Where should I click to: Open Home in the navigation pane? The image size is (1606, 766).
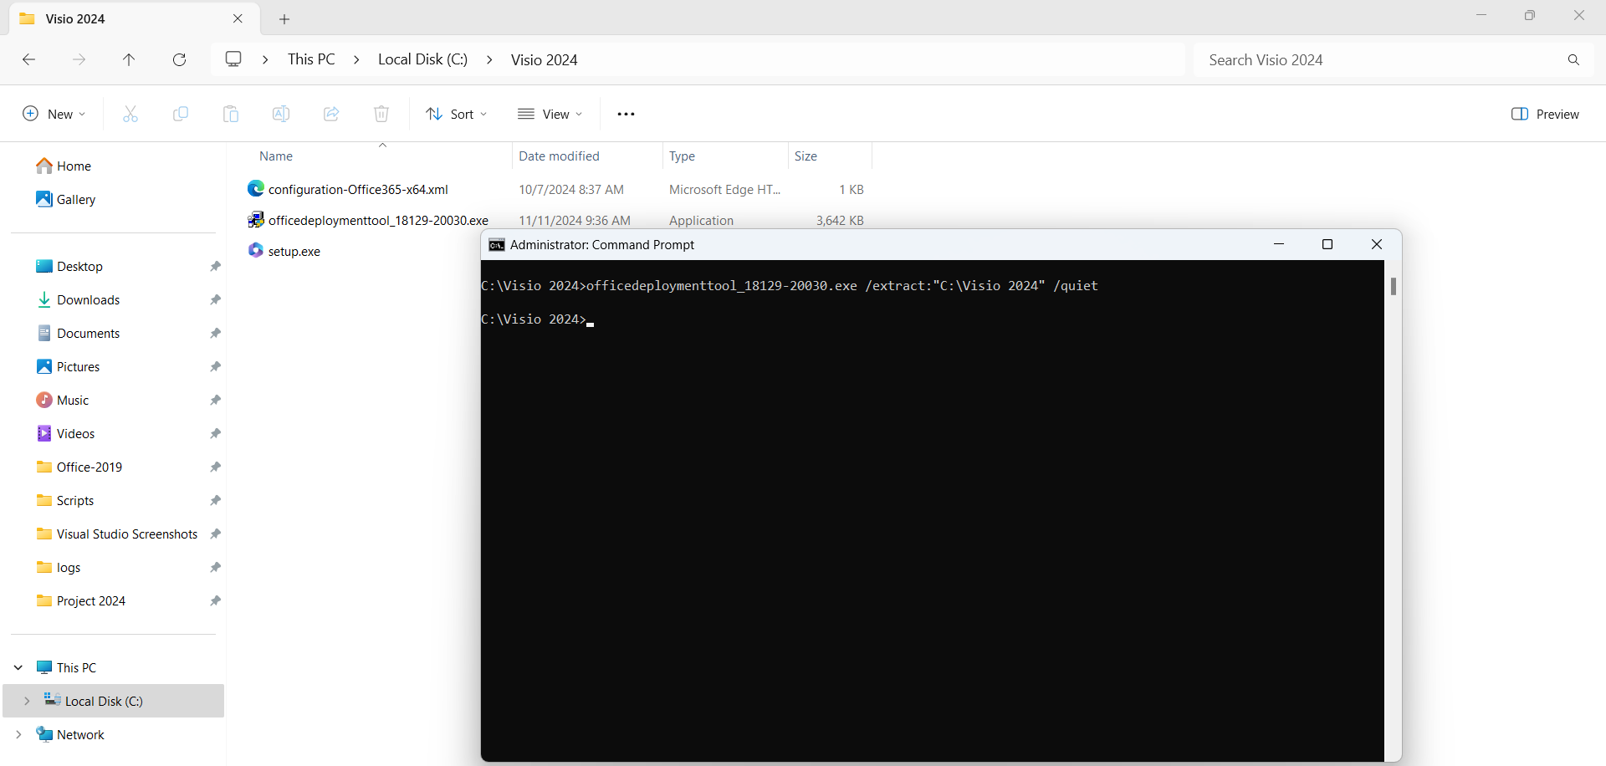pos(64,166)
